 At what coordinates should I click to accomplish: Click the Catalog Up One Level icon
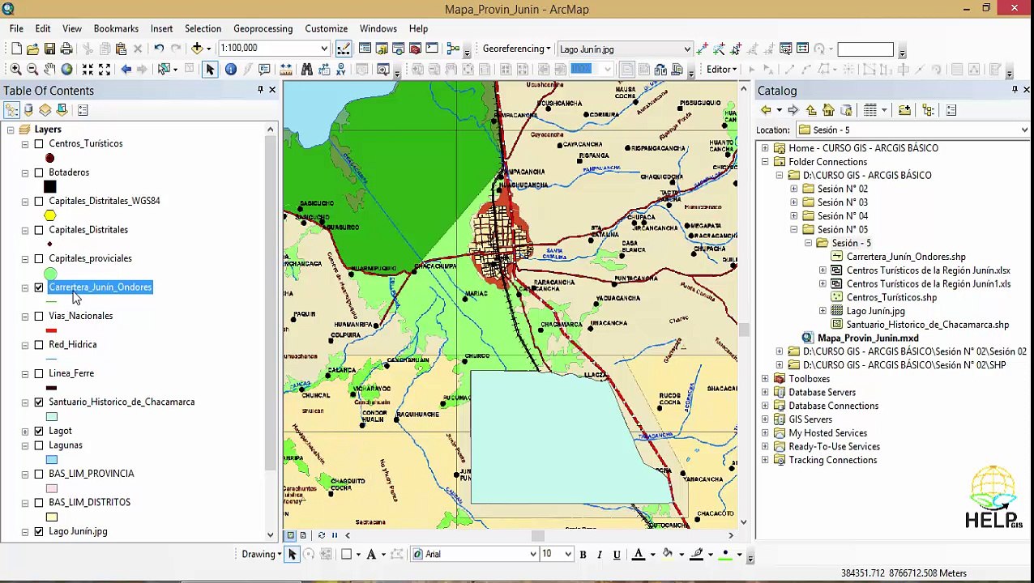click(811, 110)
